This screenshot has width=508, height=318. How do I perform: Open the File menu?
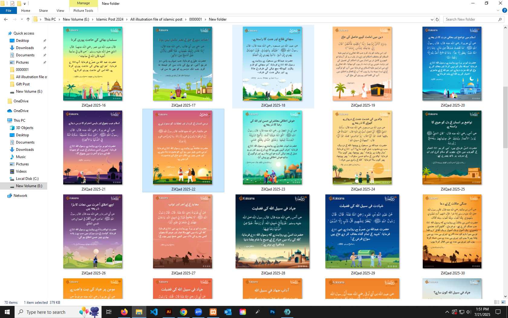(8, 11)
